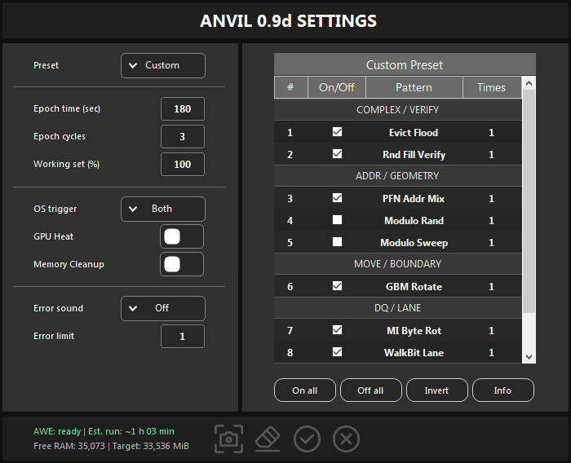This screenshot has width=571, height=463.
Task: Switch on the Memory Cleanup toggle
Action: click(182, 264)
